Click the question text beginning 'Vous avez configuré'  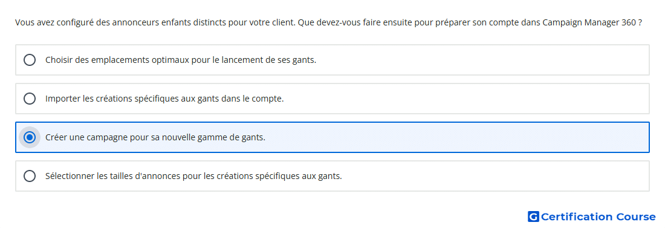coord(328,22)
